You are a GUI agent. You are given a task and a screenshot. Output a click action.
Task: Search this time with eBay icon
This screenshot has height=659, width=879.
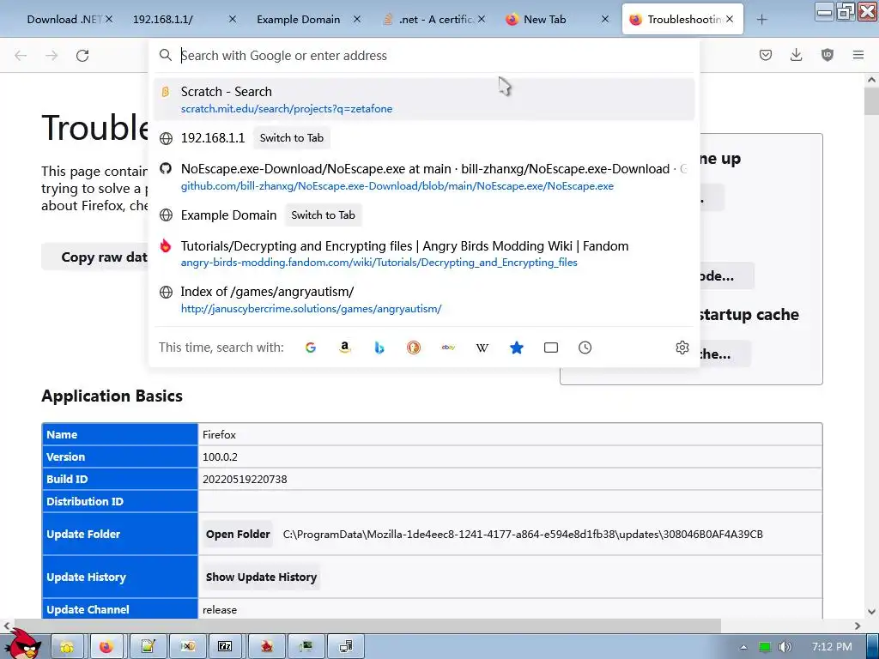(448, 348)
